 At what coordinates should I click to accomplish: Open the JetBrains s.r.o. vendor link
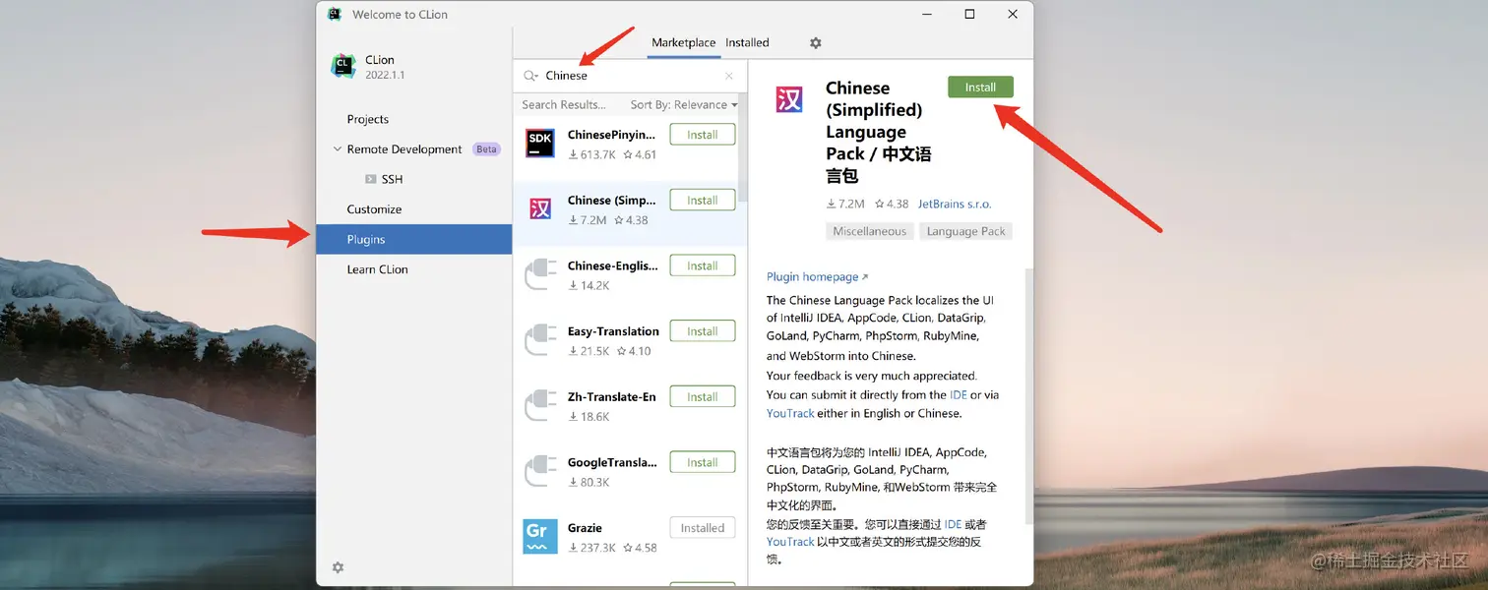click(x=955, y=205)
